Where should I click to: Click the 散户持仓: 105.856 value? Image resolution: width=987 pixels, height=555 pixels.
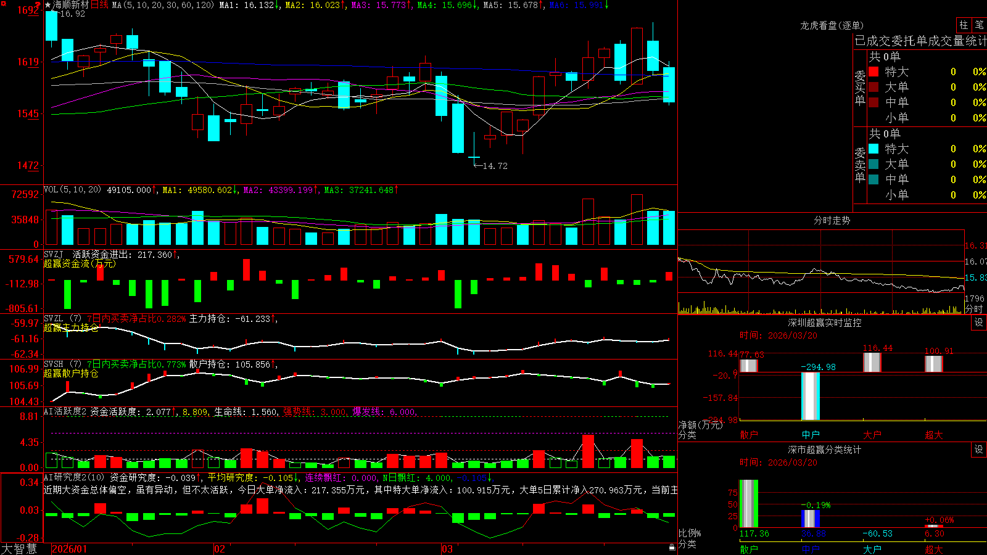pyautogui.click(x=233, y=364)
